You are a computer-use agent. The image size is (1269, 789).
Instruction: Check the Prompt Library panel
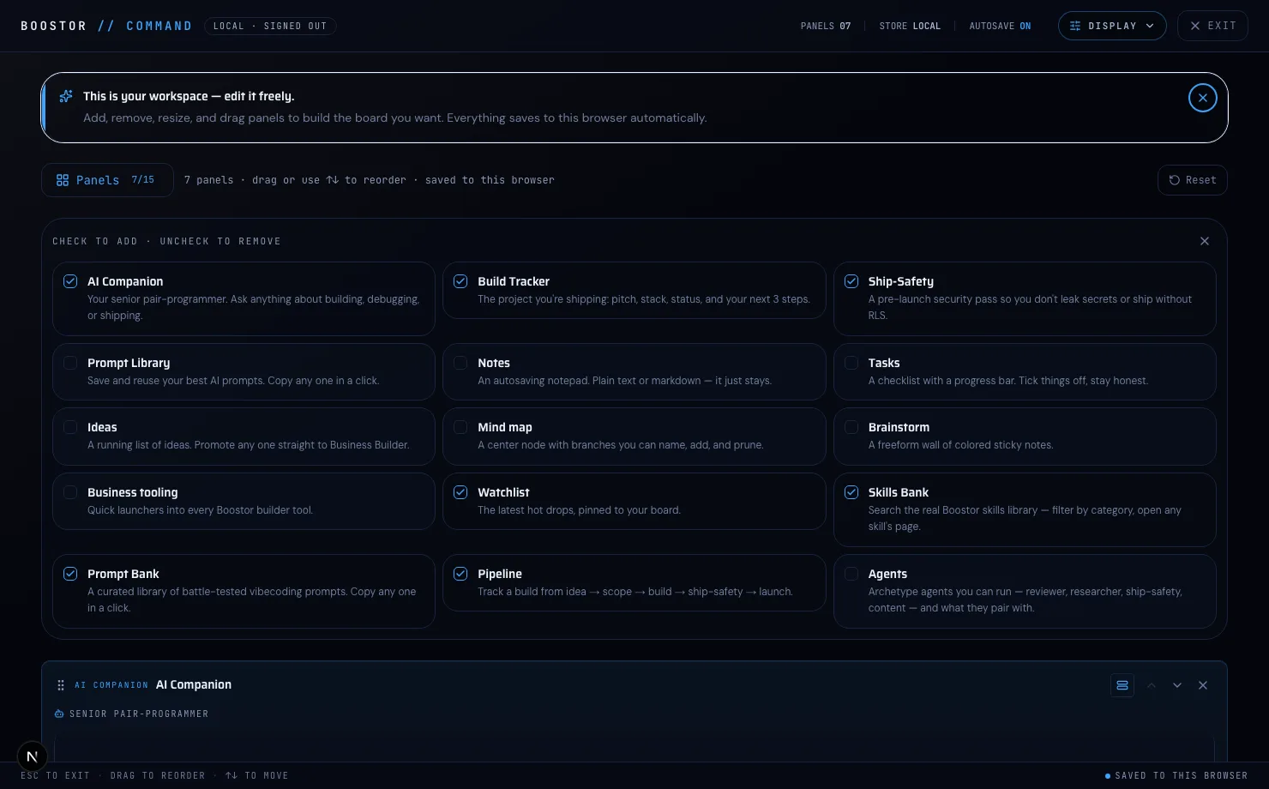[70, 363]
